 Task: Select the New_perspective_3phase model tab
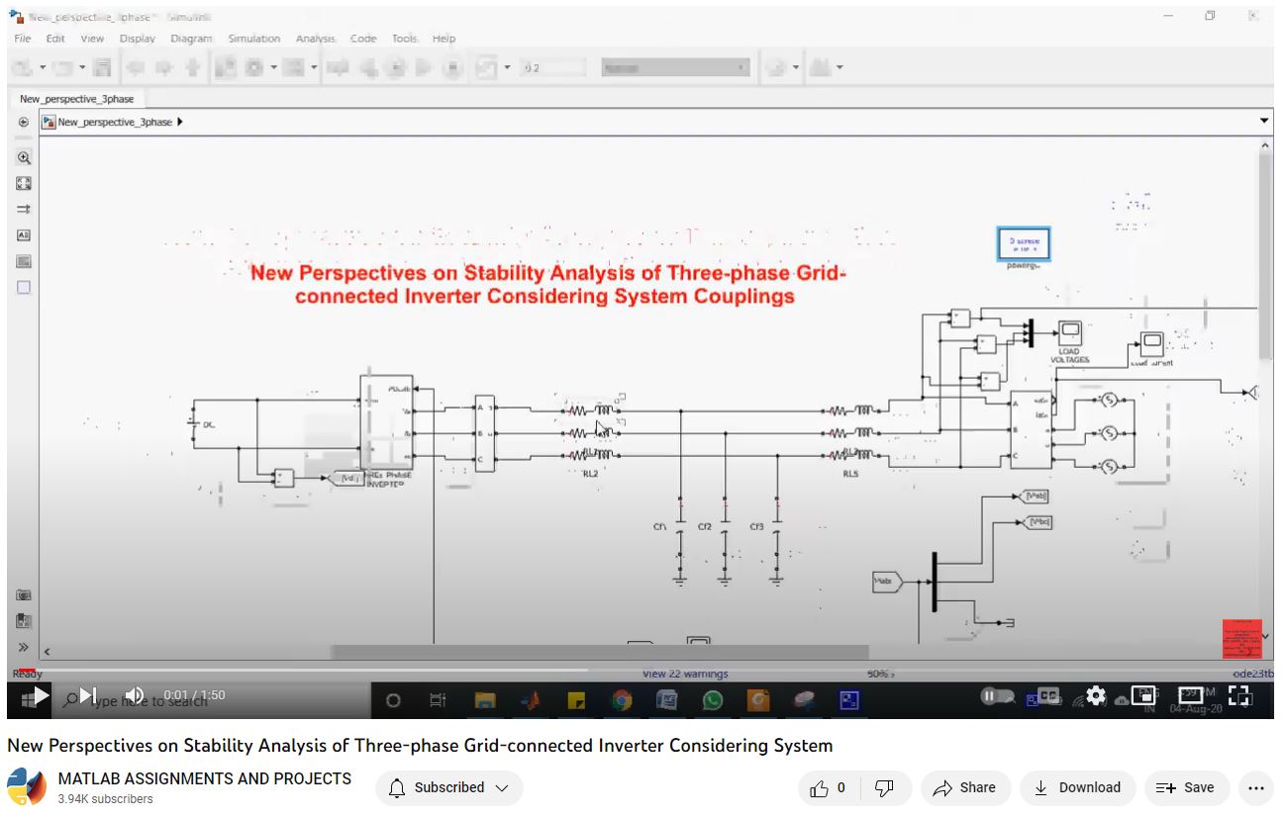pyautogui.click(x=76, y=99)
